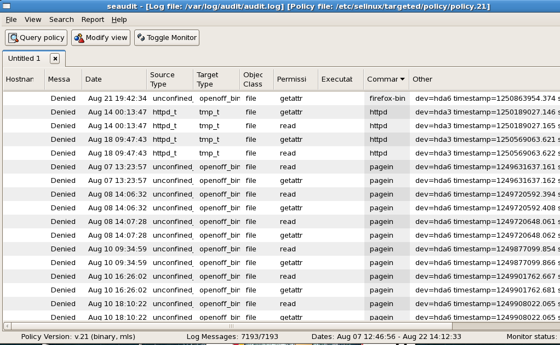The width and height of the screenshot is (560, 345).
Task: Sort by the Command column arrow
Action: point(402,79)
